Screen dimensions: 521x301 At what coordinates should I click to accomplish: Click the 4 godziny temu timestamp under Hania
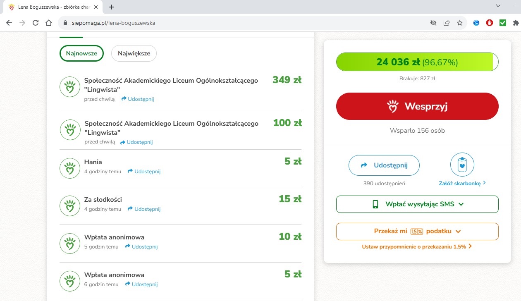103,172
